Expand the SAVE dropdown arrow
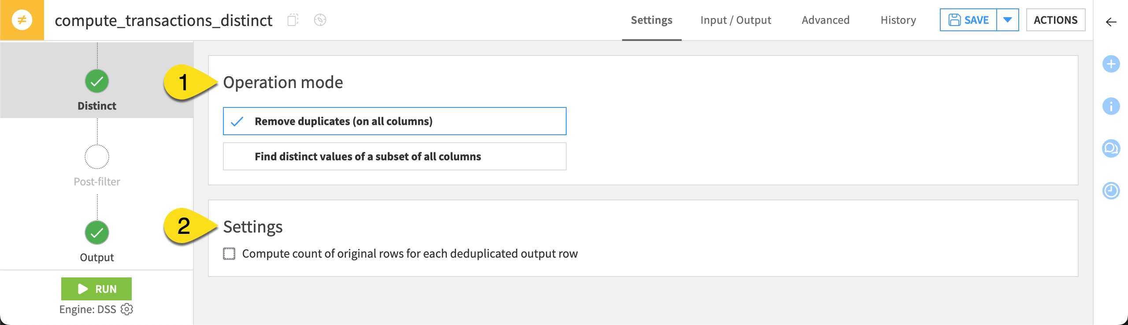This screenshot has width=1128, height=325. (x=1007, y=20)
